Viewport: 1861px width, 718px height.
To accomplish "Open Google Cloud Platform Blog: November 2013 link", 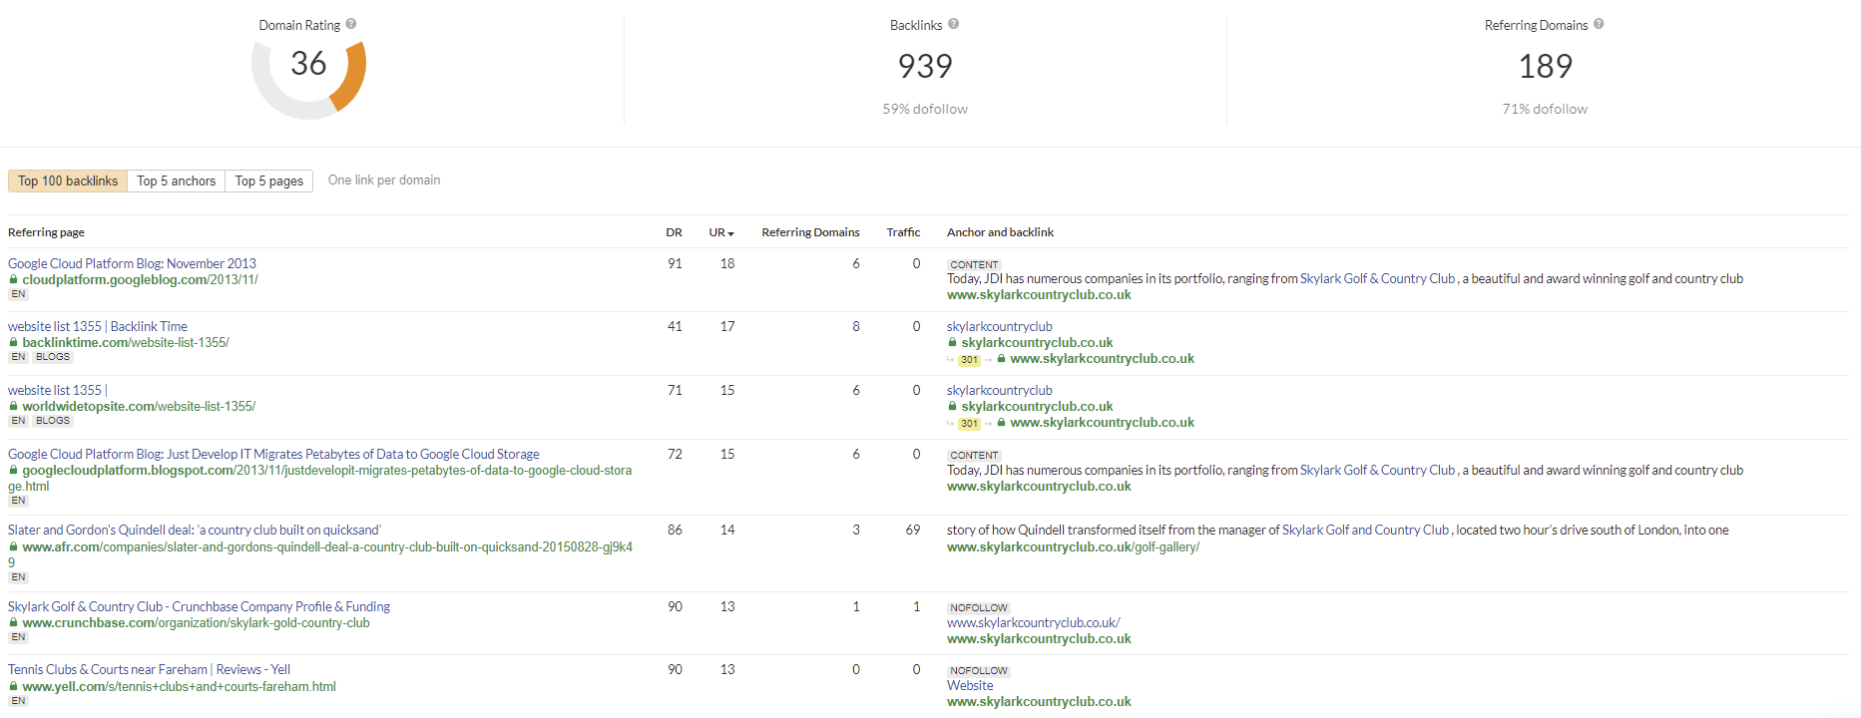I will (132, 264).
